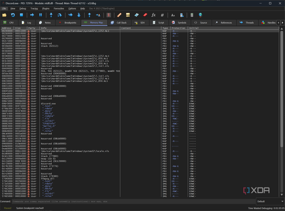Open the Debug menu
The height and width of the screenshot is (211, 285).
click(x=23, y=8)
